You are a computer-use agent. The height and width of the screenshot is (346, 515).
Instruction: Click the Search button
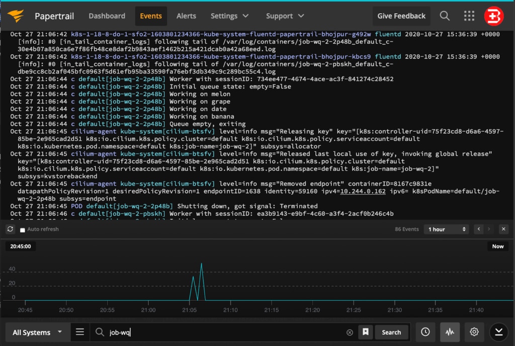pos(391,332)
